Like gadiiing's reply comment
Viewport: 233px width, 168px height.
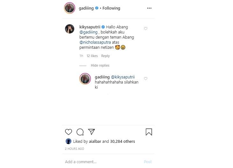[x=146, y=78]
